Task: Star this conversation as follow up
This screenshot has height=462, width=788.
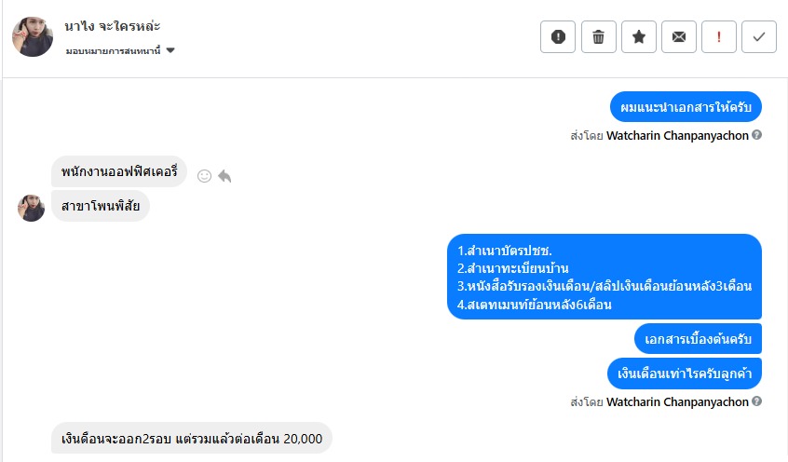Action: 639,37
